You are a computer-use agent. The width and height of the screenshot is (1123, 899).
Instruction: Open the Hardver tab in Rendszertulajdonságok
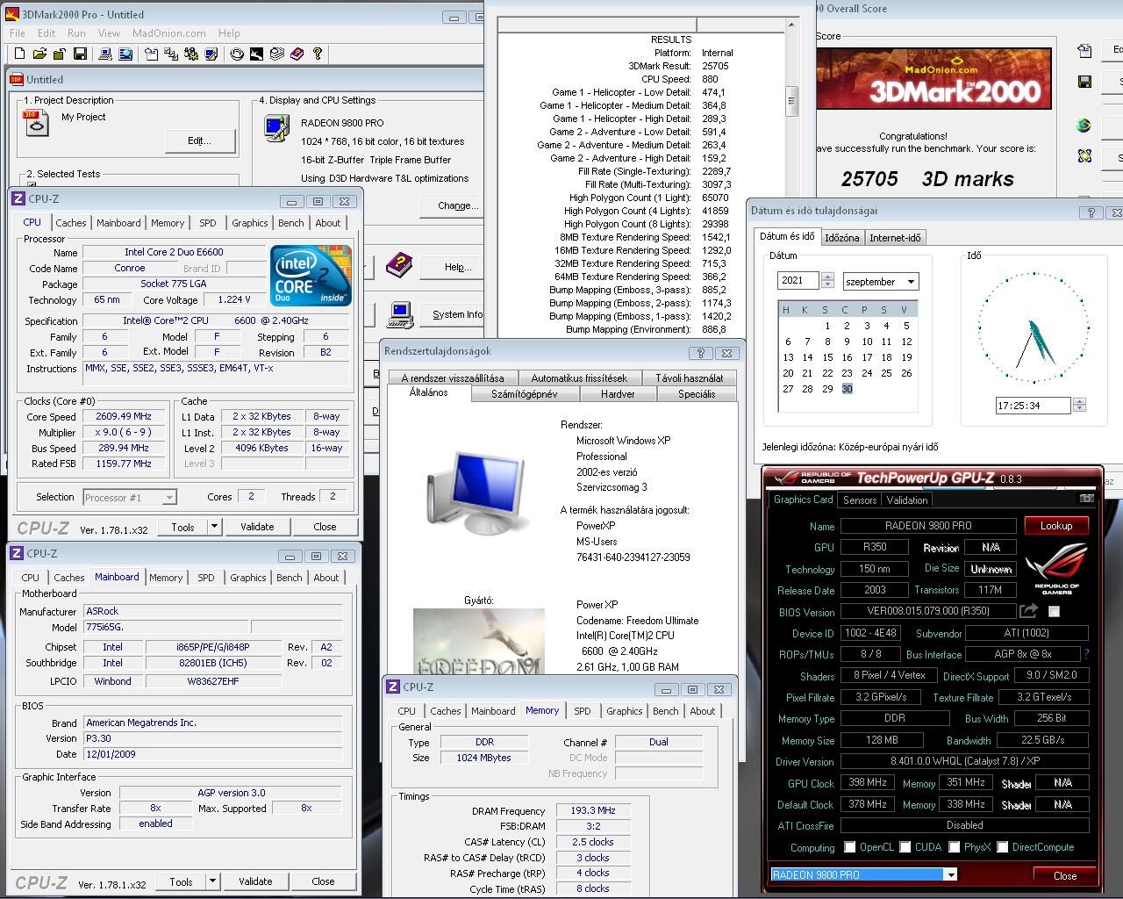(618, 394)
